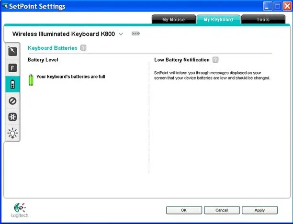Click the SetPoint title bar icon
The image size is (293, 224).
click(5, 6)
